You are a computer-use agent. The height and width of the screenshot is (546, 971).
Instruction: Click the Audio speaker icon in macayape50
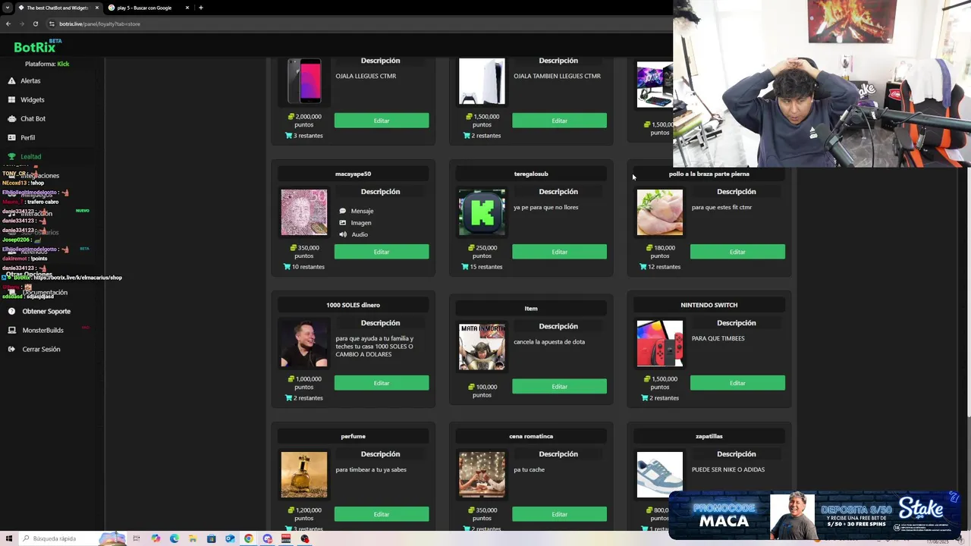click(343, 234)
